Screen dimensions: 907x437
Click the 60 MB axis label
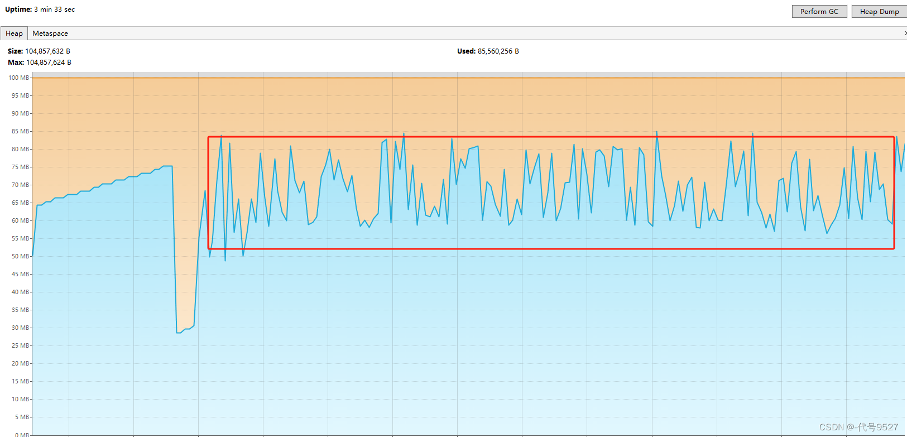(x=20, y=220)
